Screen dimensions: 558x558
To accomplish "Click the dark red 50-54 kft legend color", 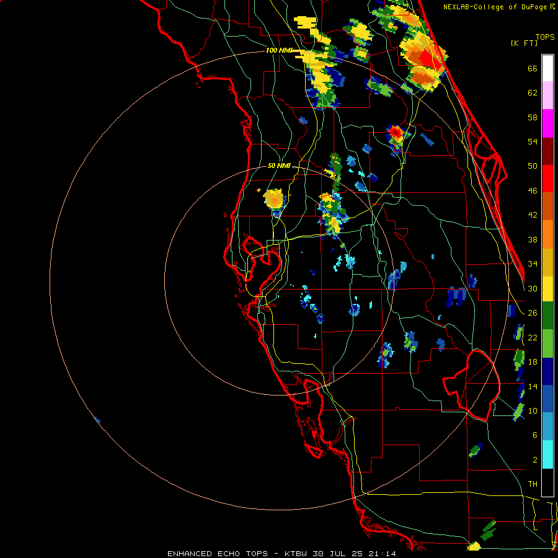I will (547, 151).
